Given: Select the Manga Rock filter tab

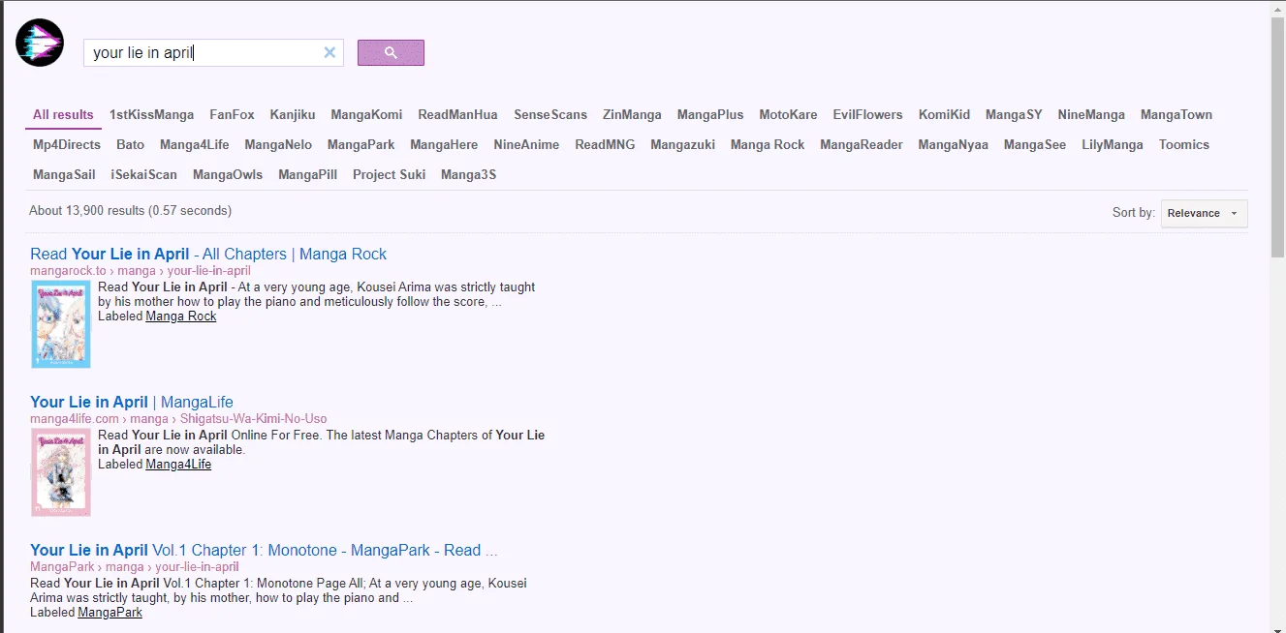Looking at the screenshot, I should (x=768, y=144).
